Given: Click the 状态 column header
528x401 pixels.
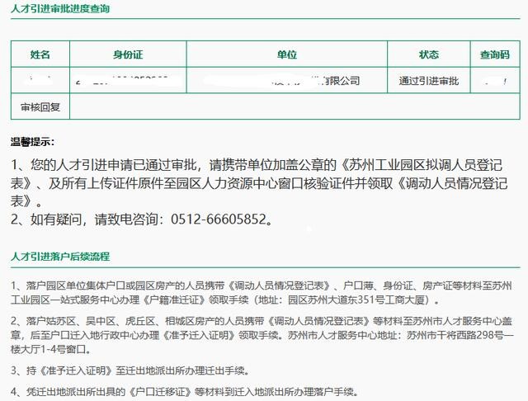Looking at the screenshot, I should coord(428,54).
